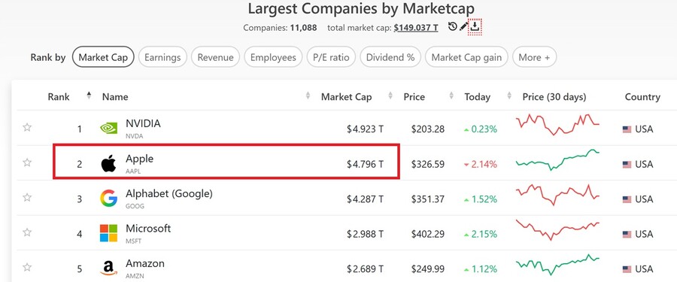677x282 pixels.
Task: Click Alphabet's price $351.37
Action: point(428,199)
